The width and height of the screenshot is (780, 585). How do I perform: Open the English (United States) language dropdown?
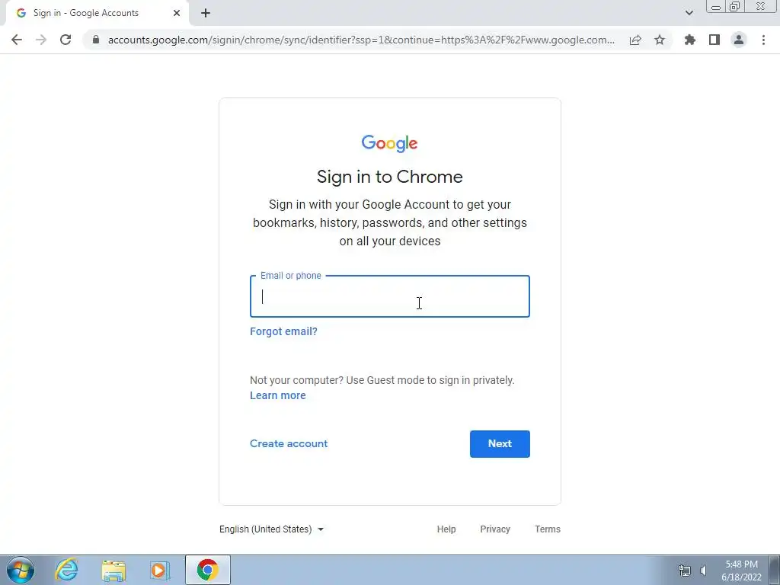pyautogui.click(x=272, y=529)
